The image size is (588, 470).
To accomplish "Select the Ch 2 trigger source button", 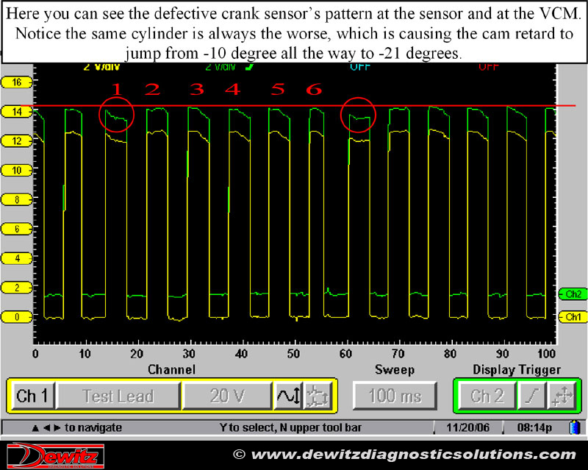I will pyautogui.click(x=487, y=396).
